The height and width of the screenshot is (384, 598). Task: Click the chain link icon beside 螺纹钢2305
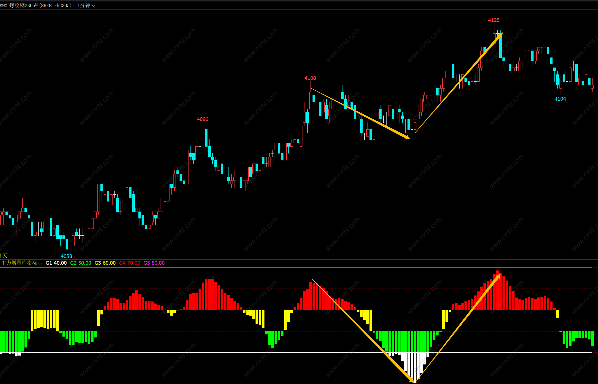pos(4,5)
